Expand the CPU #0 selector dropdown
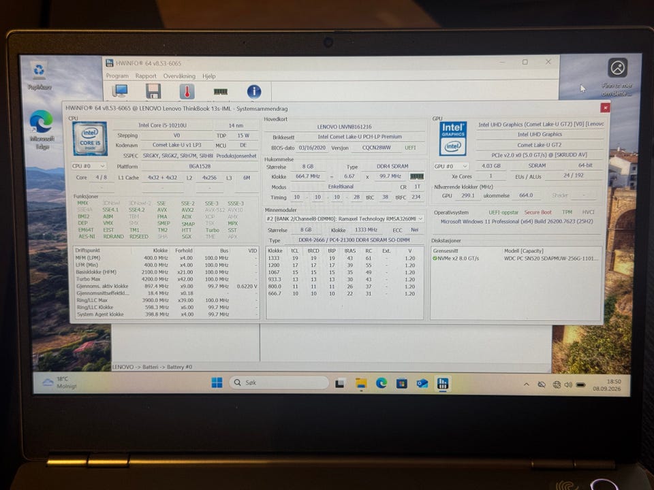The width and height of the screenshot is (654, 490). click(x=89, y=166)
